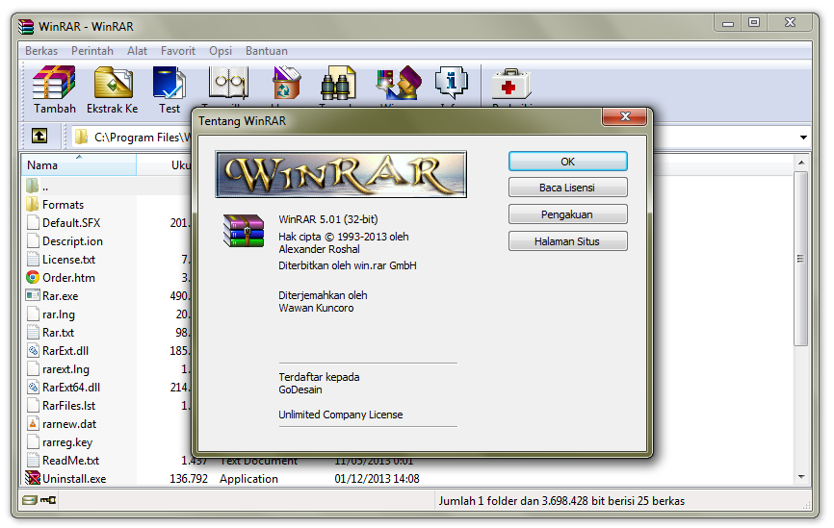
Task: Select the RarFiles.lst file name
Action: (x=69, y=405)
